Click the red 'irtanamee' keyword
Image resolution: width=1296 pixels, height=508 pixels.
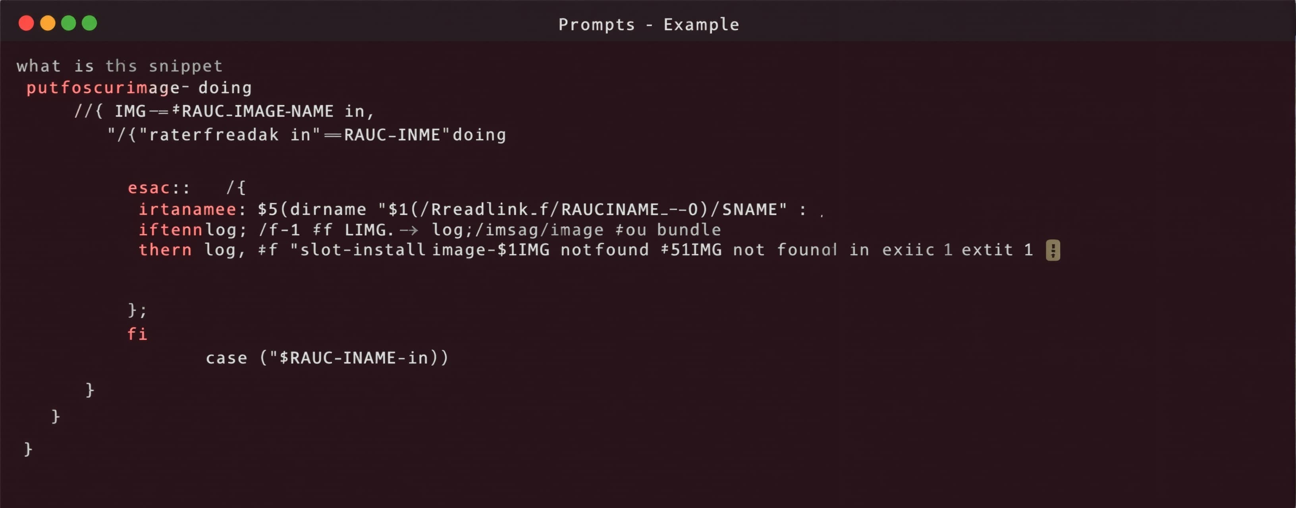(187, 209)
